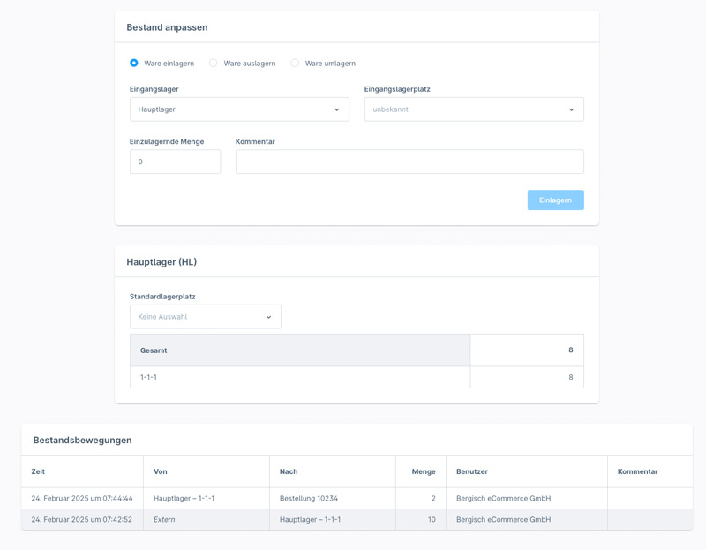Image resolution: width=706 pixels, height=550 pixels.
Task: Open the Eingangslager dropdown showing Hauptlager
Action: point(239,109)
